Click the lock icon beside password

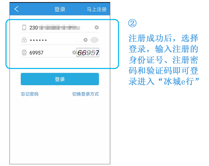click(x=24, y=40)
